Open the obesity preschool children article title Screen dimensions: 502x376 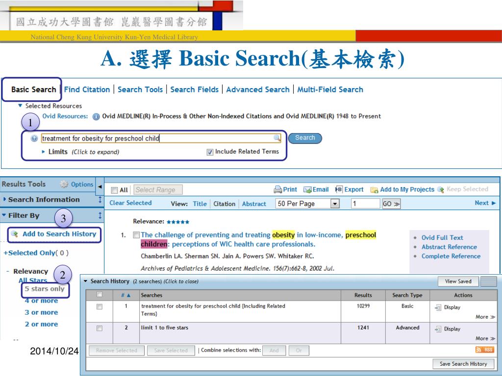[x=258, y=239]
